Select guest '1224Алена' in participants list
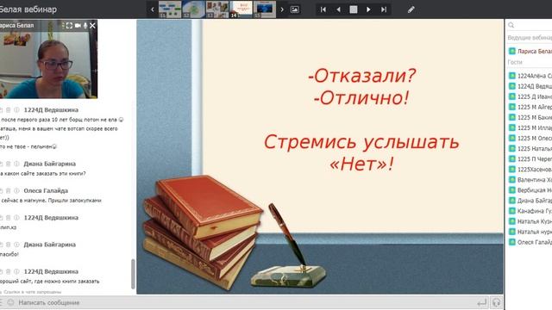Image resolution: width=552 pixels, height=310 pixels. coord(530,76)
